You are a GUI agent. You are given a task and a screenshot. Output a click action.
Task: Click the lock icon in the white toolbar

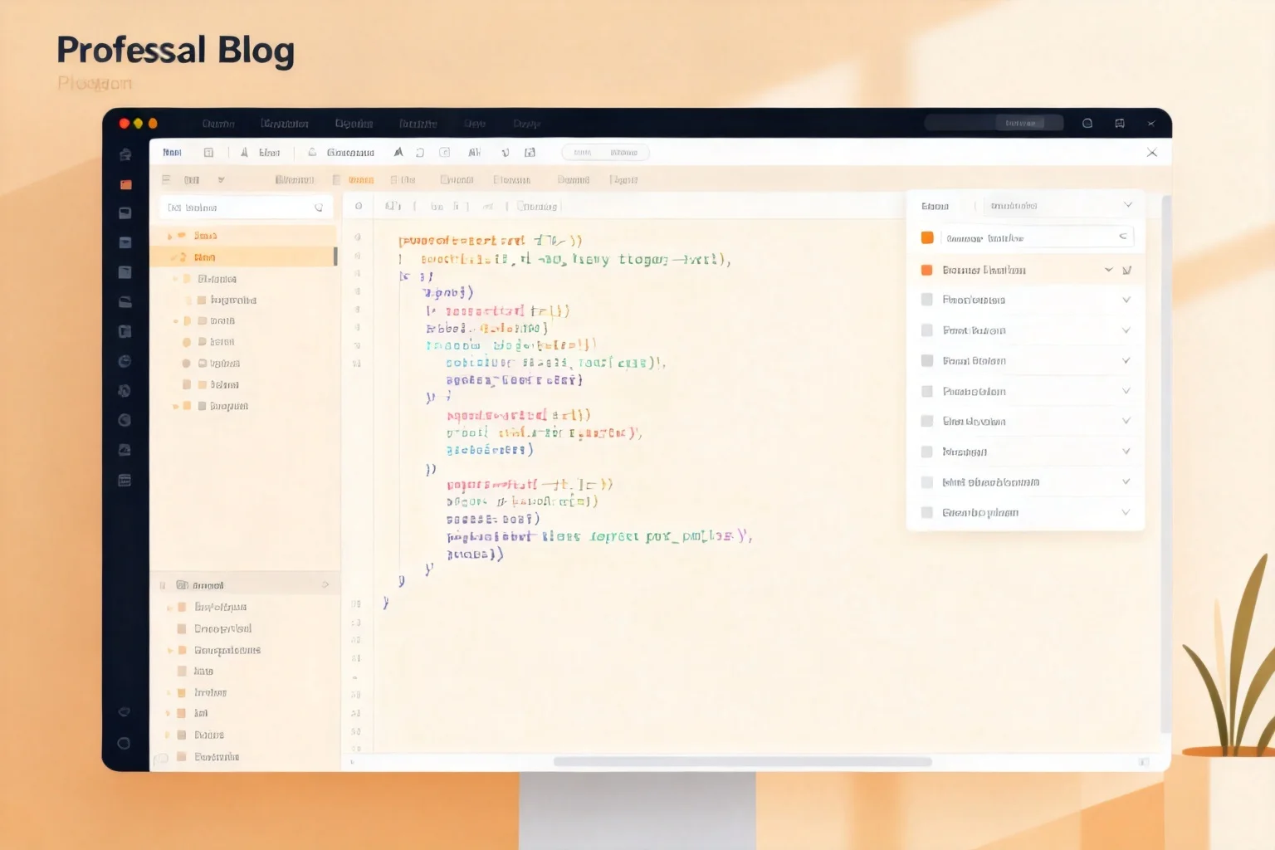point(312,153)
